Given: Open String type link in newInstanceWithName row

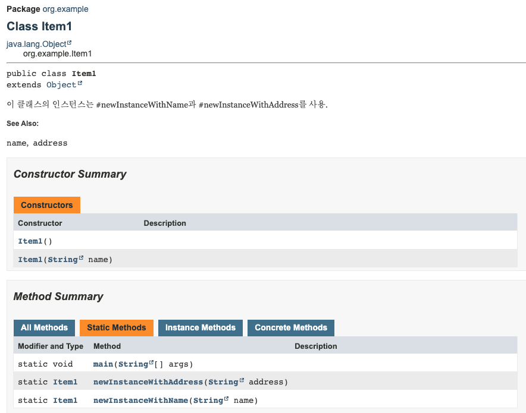Looking at the screenshot, I should (208, 401).
